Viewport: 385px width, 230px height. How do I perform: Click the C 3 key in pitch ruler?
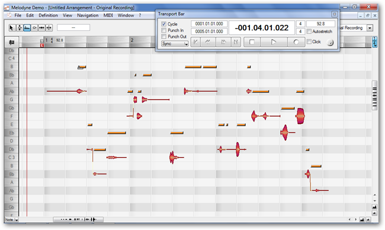[11, 158]
